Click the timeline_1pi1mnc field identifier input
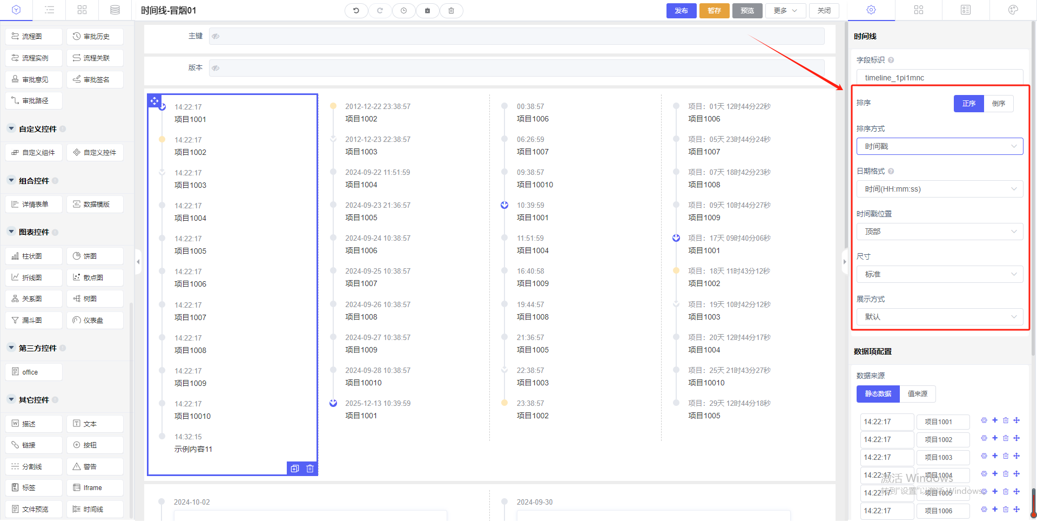This screenshot has height=523, width=1037. 939,78
